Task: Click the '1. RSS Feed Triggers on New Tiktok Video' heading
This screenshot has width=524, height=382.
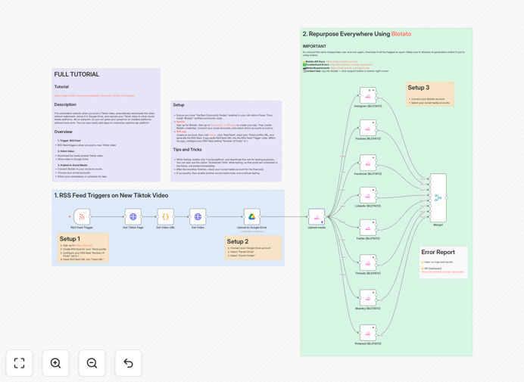Action: 111,195
